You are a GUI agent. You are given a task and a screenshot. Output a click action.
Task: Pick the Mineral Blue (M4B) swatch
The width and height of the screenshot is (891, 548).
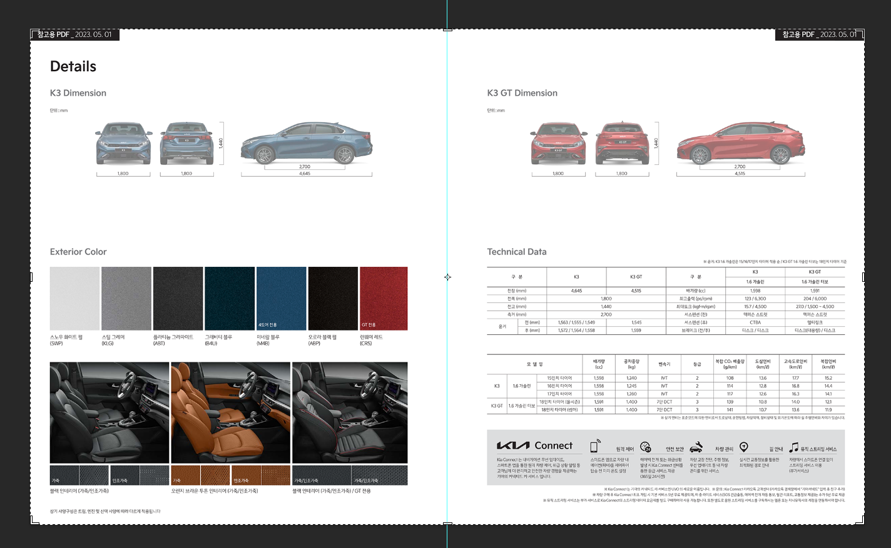coord(282,298)
